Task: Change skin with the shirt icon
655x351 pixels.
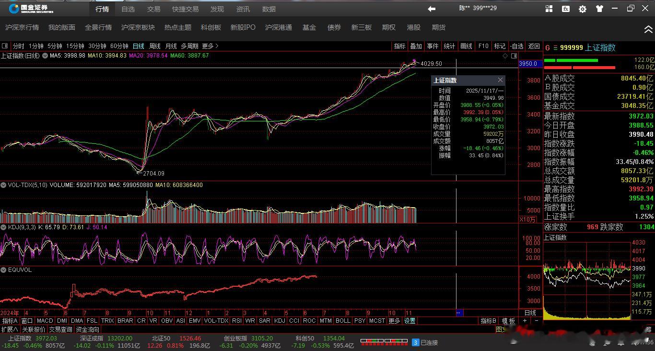Action: [599, 9]
